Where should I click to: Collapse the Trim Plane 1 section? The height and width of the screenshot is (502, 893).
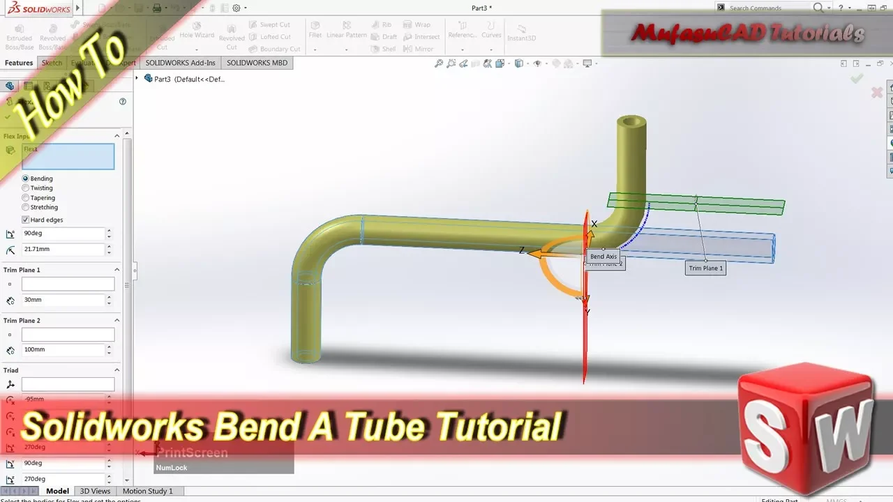[117, 270]
